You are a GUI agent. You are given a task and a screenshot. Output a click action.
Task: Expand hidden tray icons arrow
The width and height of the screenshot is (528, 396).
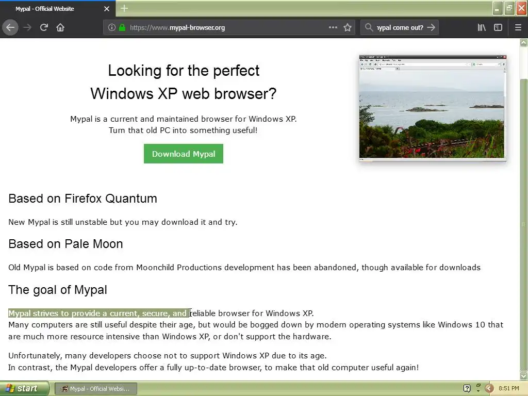click(x=489, y=389)
